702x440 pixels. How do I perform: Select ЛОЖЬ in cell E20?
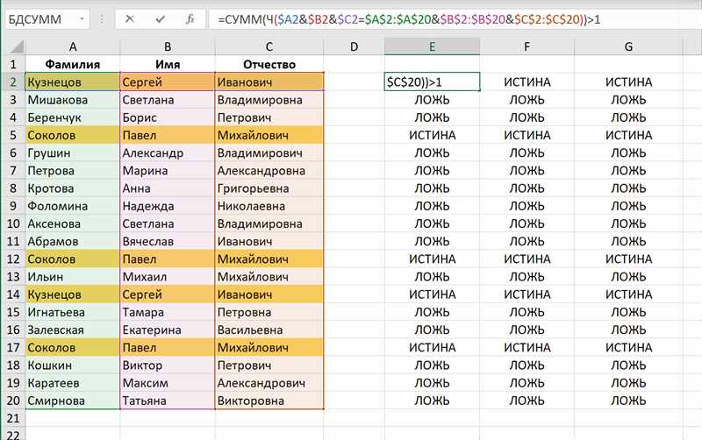[x=432, y=401]
